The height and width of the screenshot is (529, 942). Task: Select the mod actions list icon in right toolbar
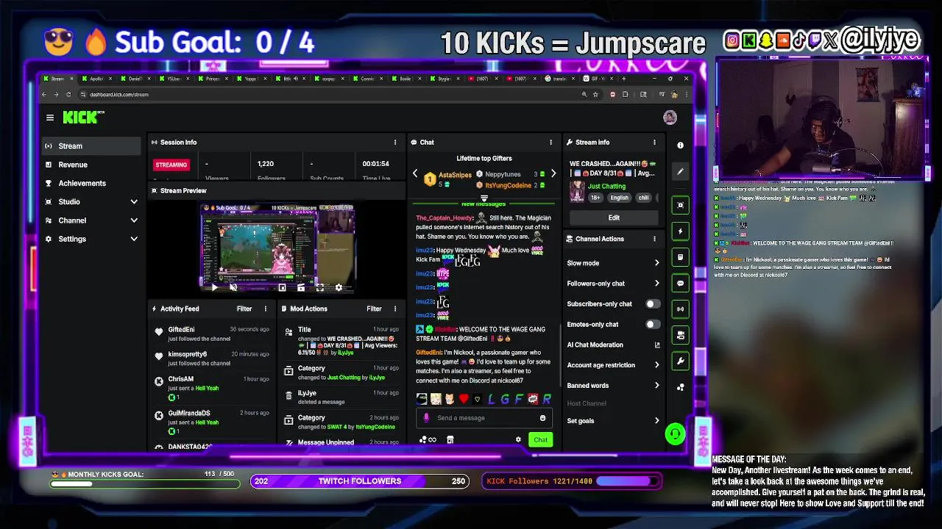680,257
